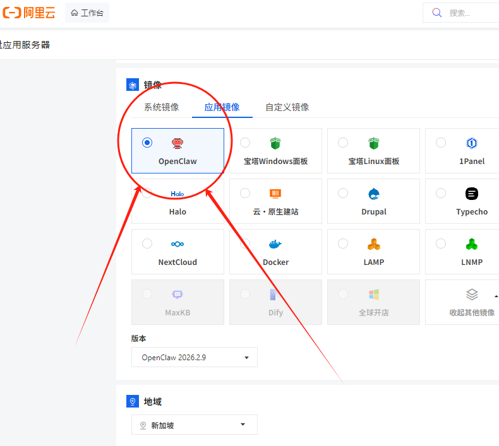Select the LAMP radio button
The width and height of the screenshot is (499, 446).
pyautogui.click(x=343, y=244)
